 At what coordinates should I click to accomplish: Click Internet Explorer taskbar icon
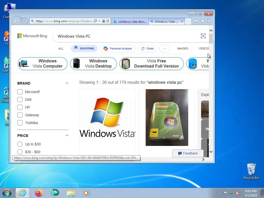[23, 193]
